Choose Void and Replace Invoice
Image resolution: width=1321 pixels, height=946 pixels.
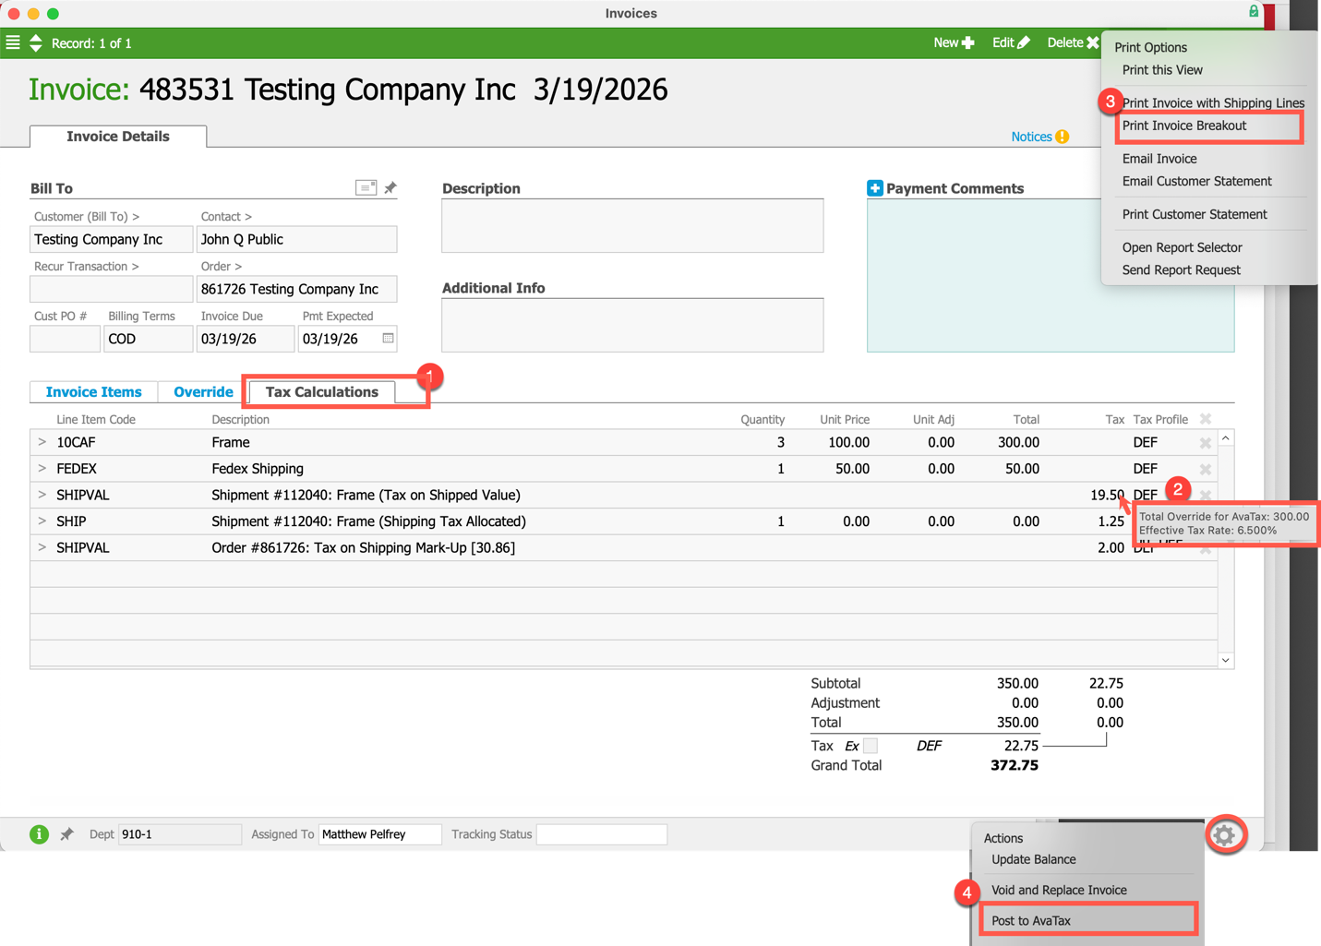[x=1059, y=890]
